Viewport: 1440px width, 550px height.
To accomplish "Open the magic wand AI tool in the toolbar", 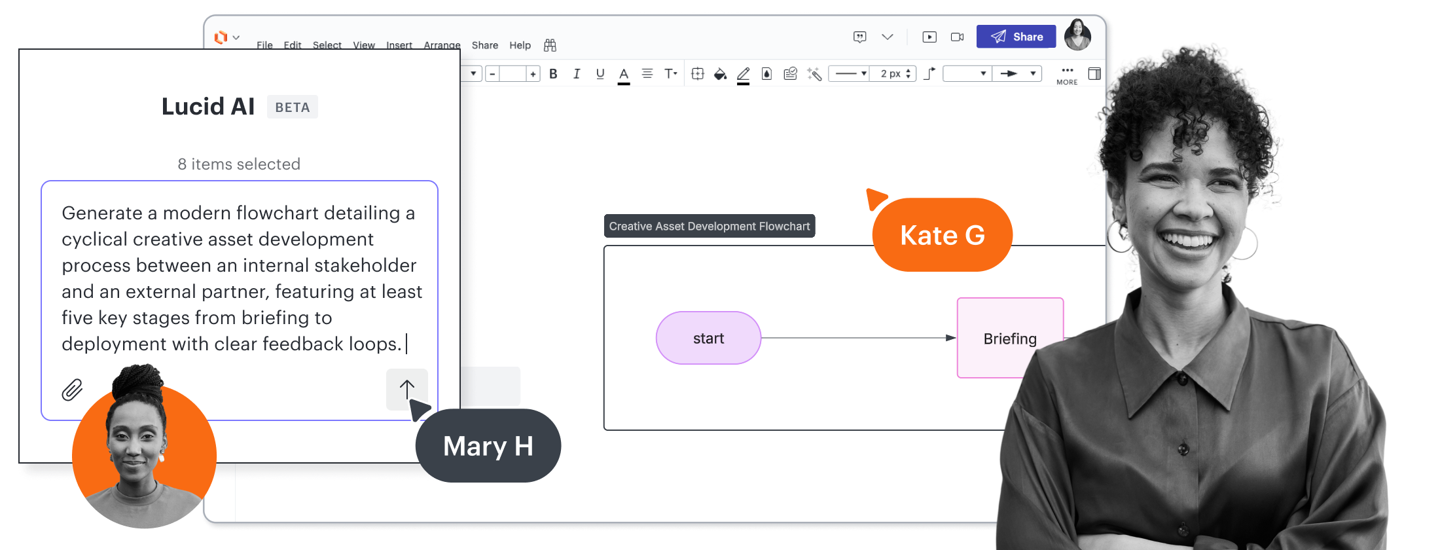I will click(814, 74).
